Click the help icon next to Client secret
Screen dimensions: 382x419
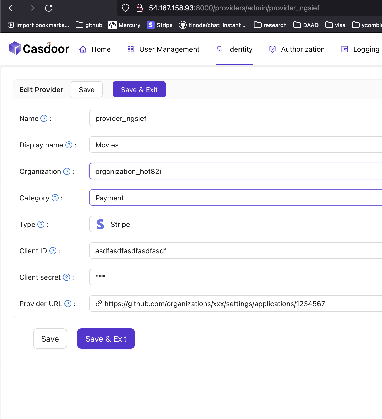[67, 277]
